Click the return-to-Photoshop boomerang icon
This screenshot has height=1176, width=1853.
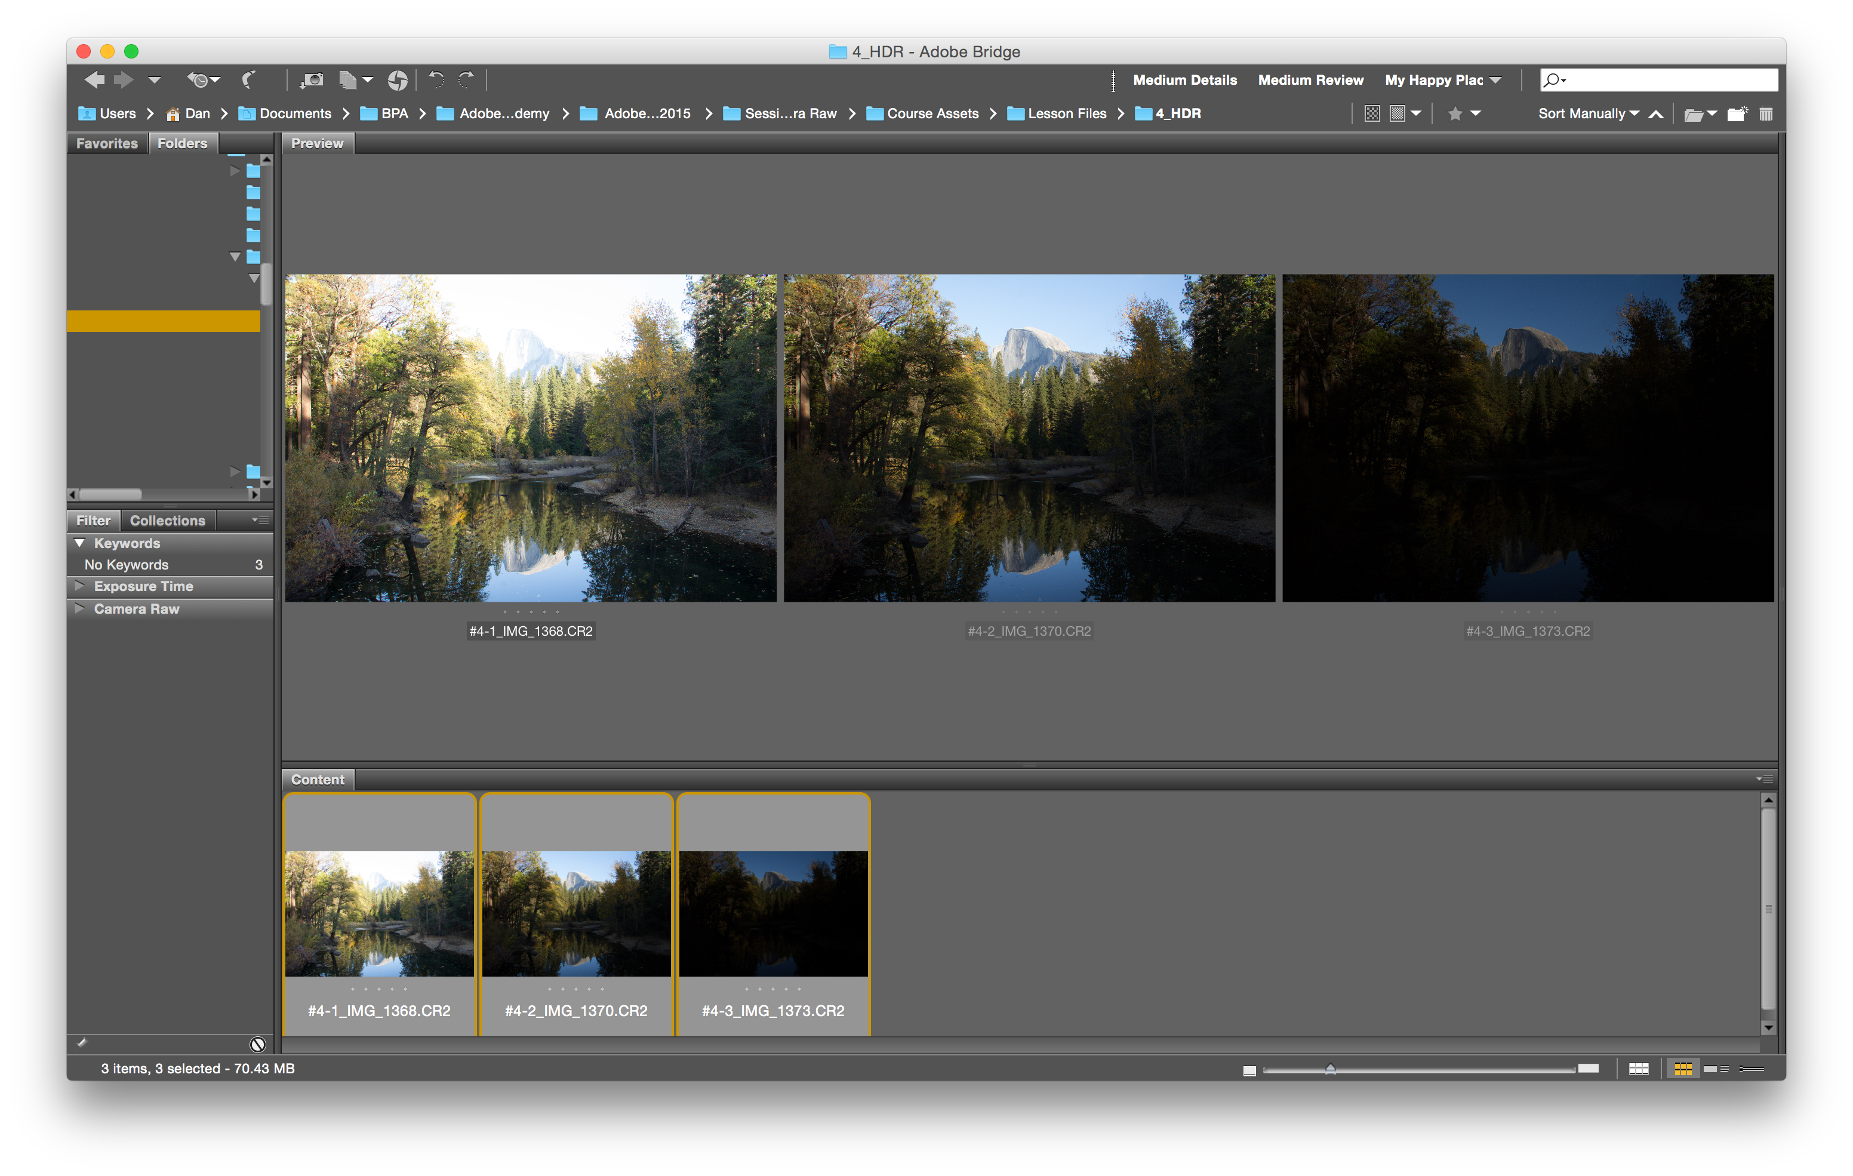(248, 79)
